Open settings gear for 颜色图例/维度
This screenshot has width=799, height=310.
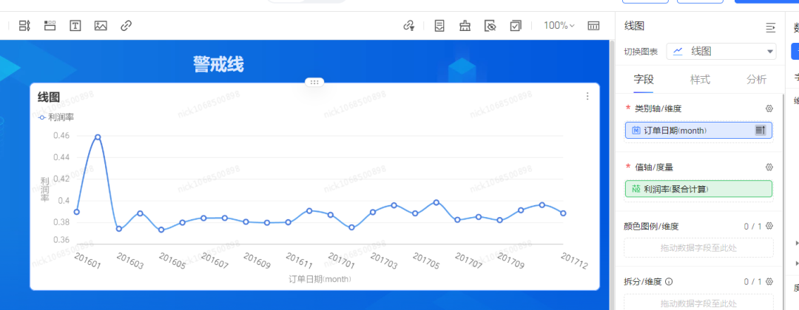tap(769, 226)
